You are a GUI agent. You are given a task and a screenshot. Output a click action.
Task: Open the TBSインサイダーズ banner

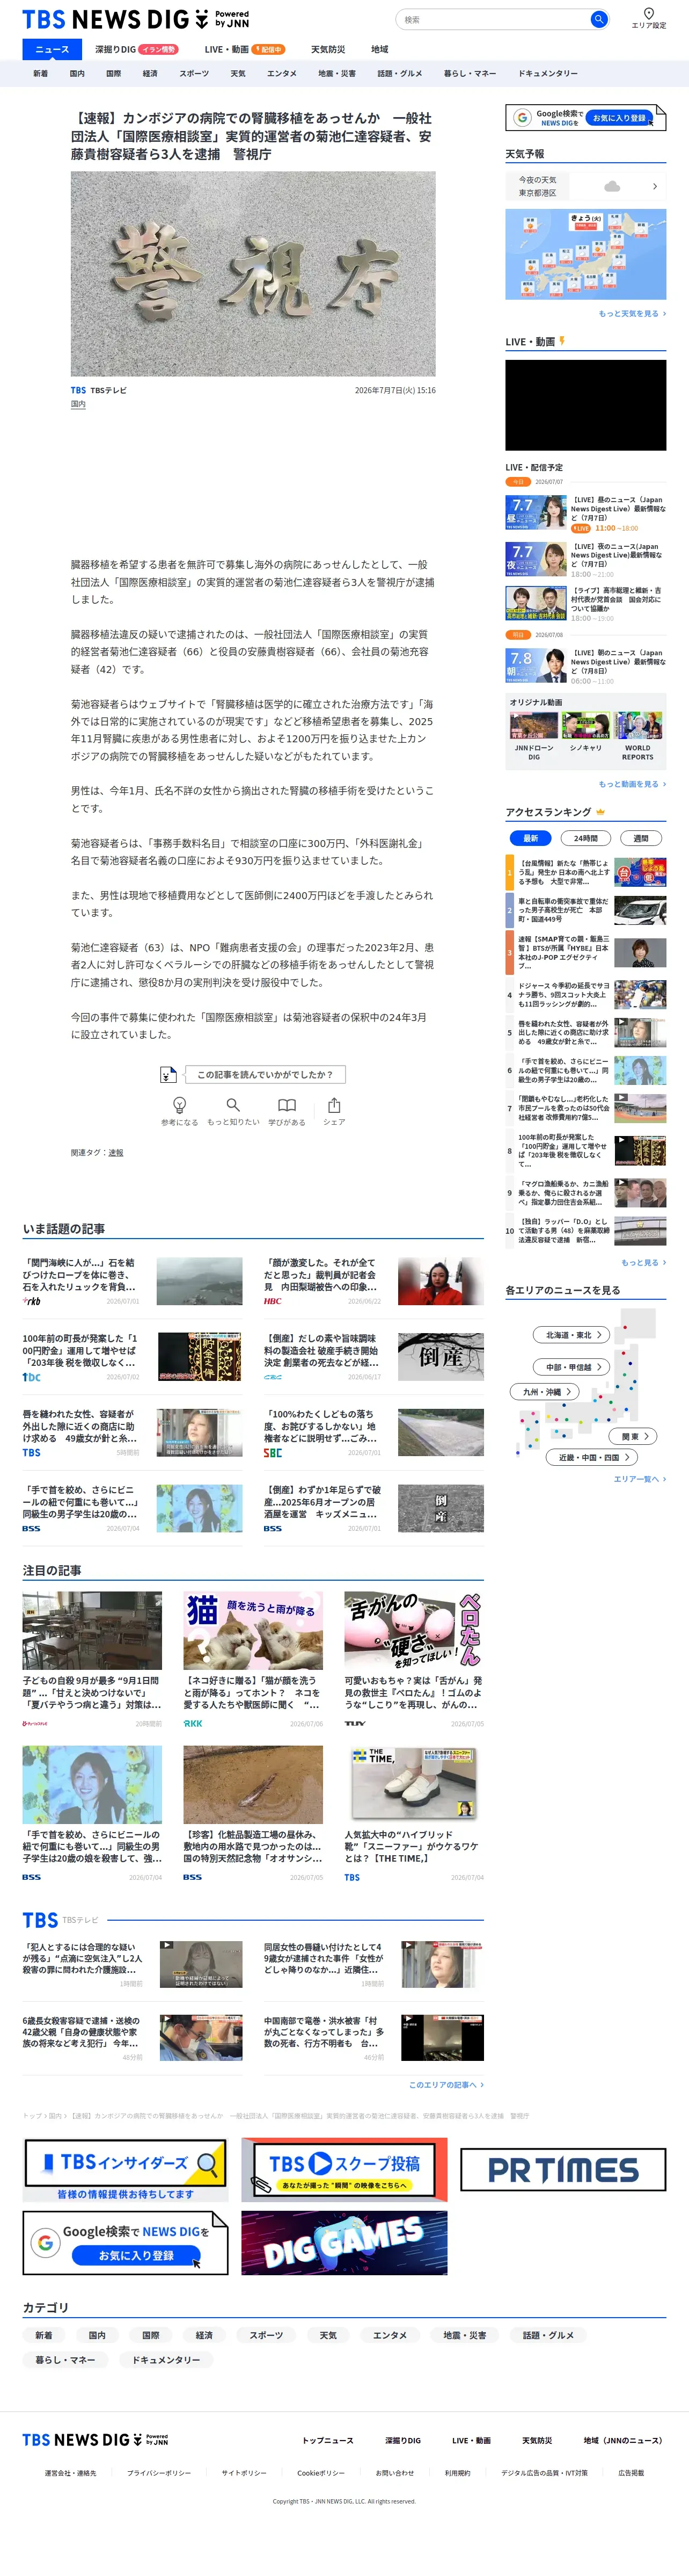(x=126, y=2170)
